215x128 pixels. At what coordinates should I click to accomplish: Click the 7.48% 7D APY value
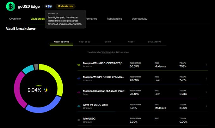click(183, 80)
